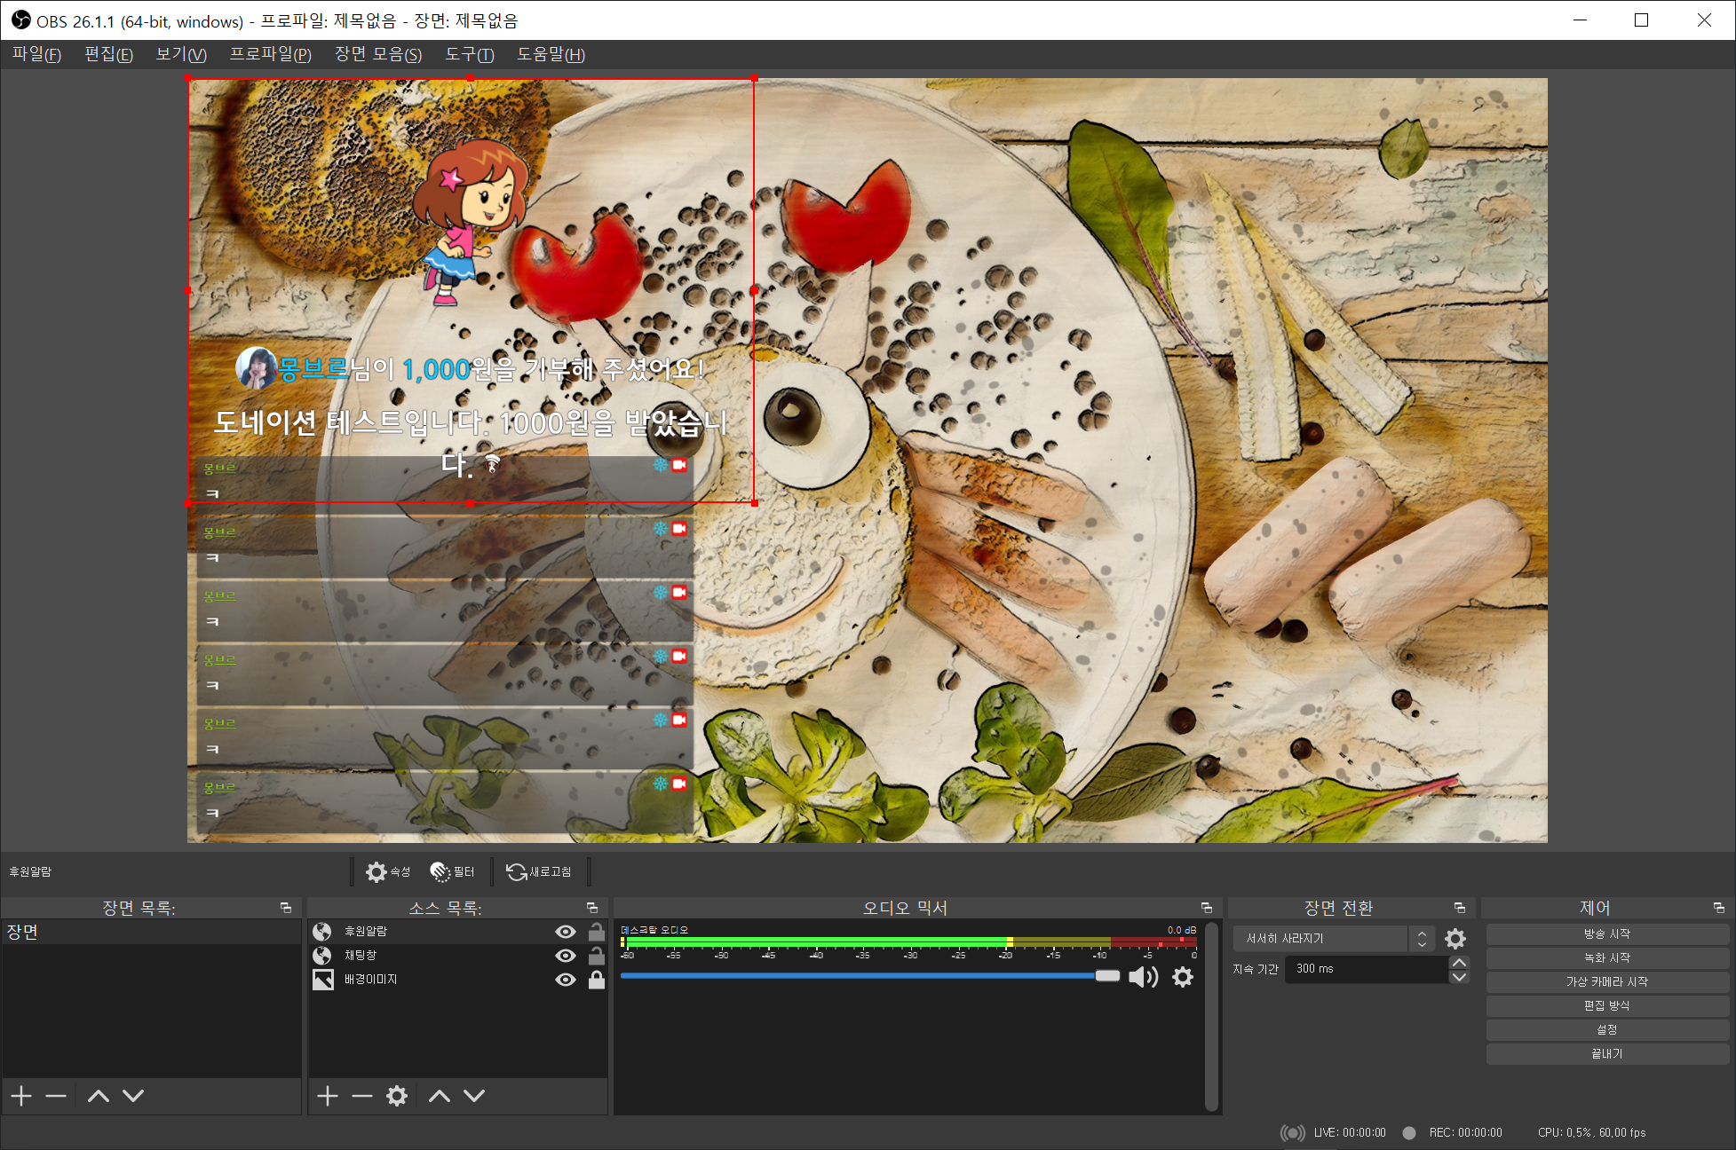The image size is (1736, 1150).
Task: Open the 장면 모음(S) menu
Action: tap(377, 55)
